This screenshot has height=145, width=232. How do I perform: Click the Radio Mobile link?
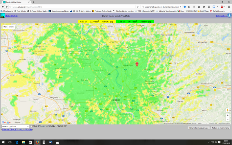11,16
